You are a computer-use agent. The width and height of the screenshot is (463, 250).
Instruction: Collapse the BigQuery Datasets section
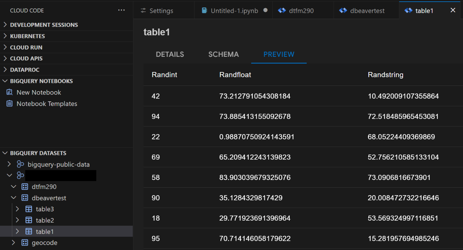pos(5,153)
